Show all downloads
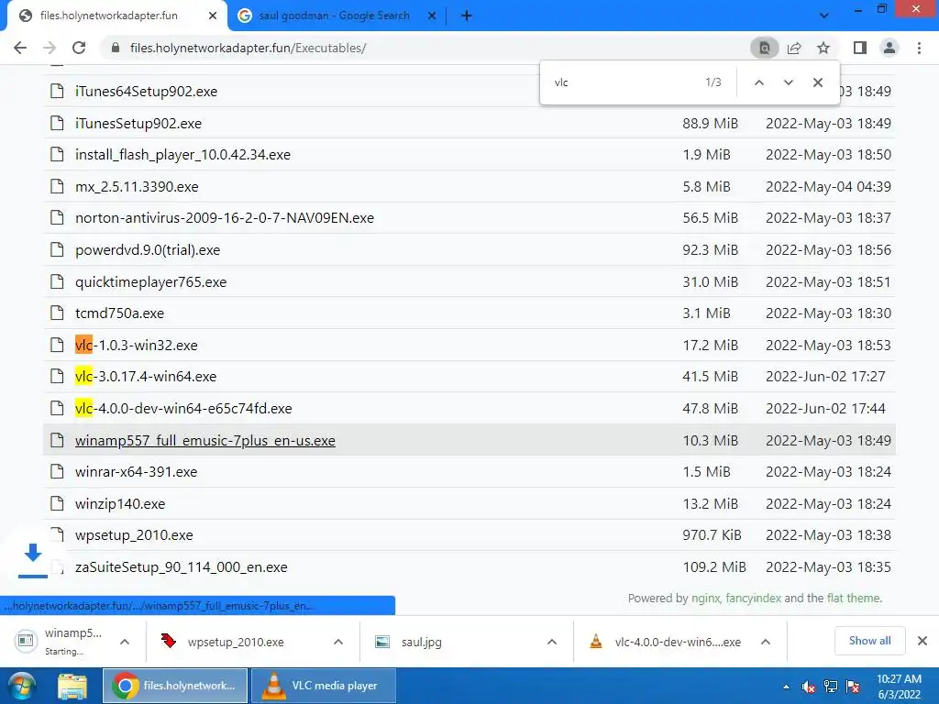Viewport: 939px width, 704px height. point(869,641)
